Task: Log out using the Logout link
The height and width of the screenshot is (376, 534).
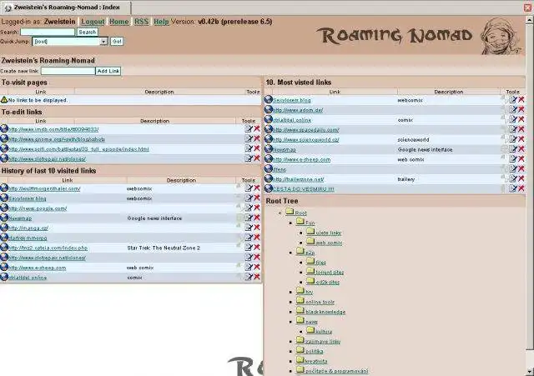Action: (93, 22)
